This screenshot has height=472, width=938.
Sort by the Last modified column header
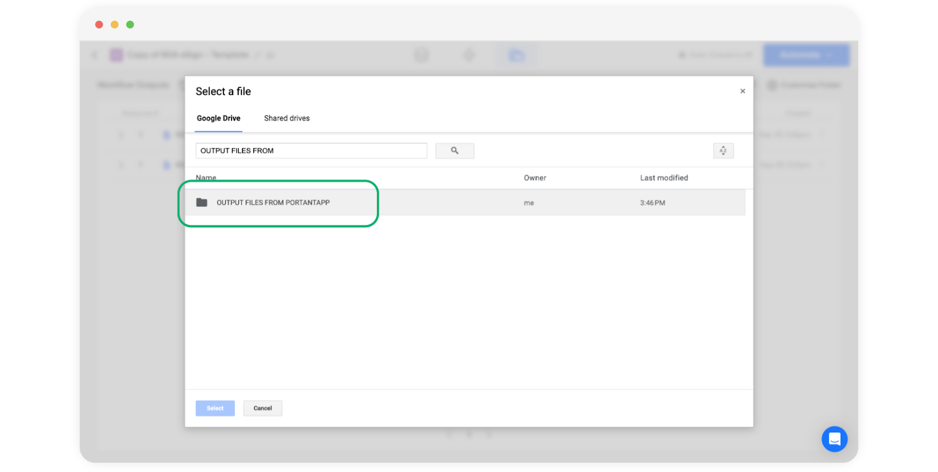coord(664,178)
